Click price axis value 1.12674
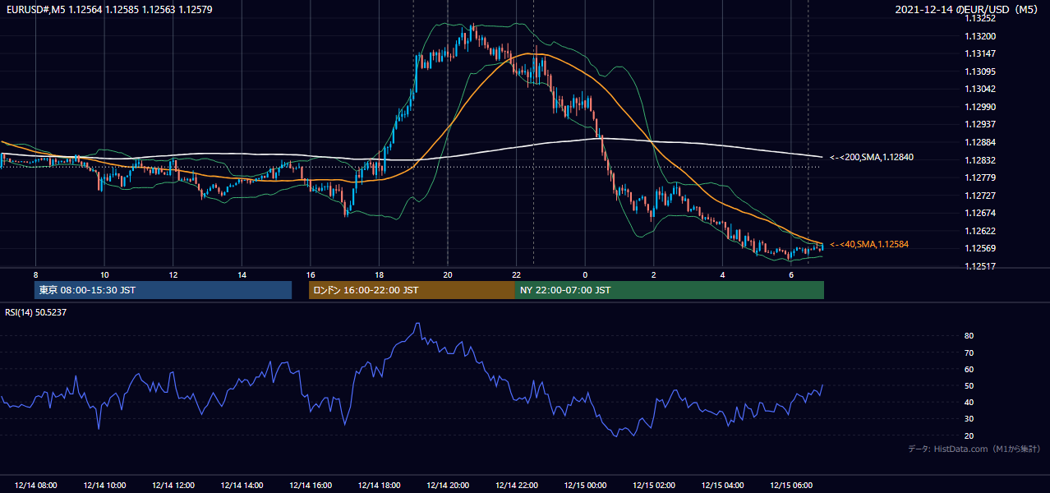This screenshot has height=493, width=1050. 982,213
